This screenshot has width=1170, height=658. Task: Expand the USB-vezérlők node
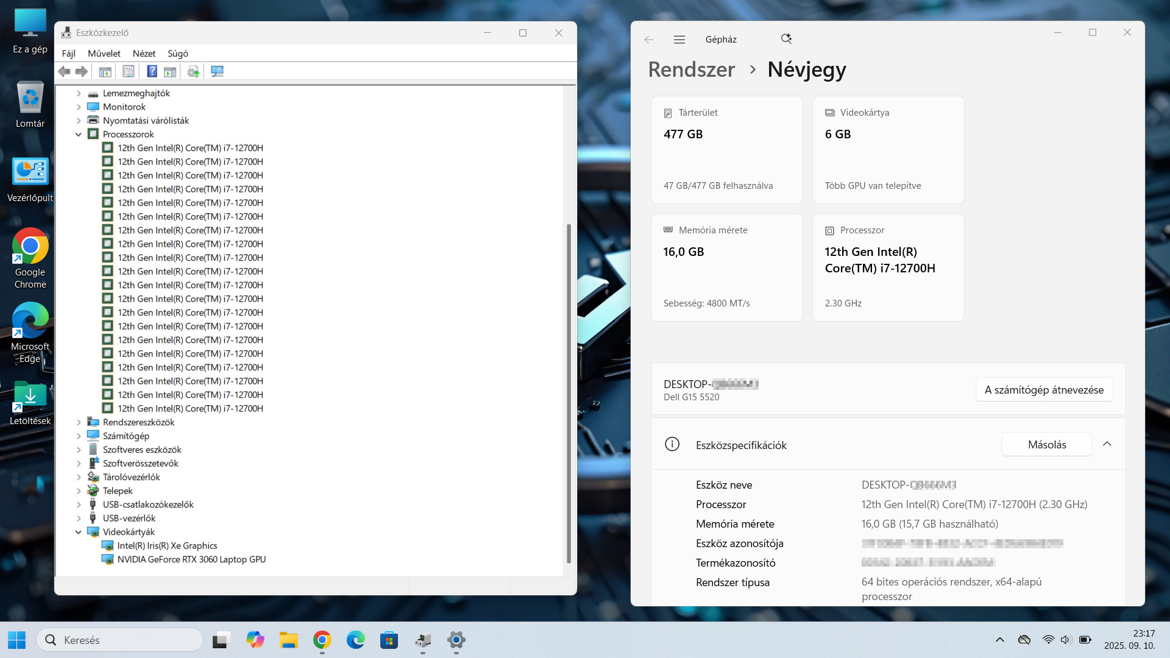(x=79, y=518)
